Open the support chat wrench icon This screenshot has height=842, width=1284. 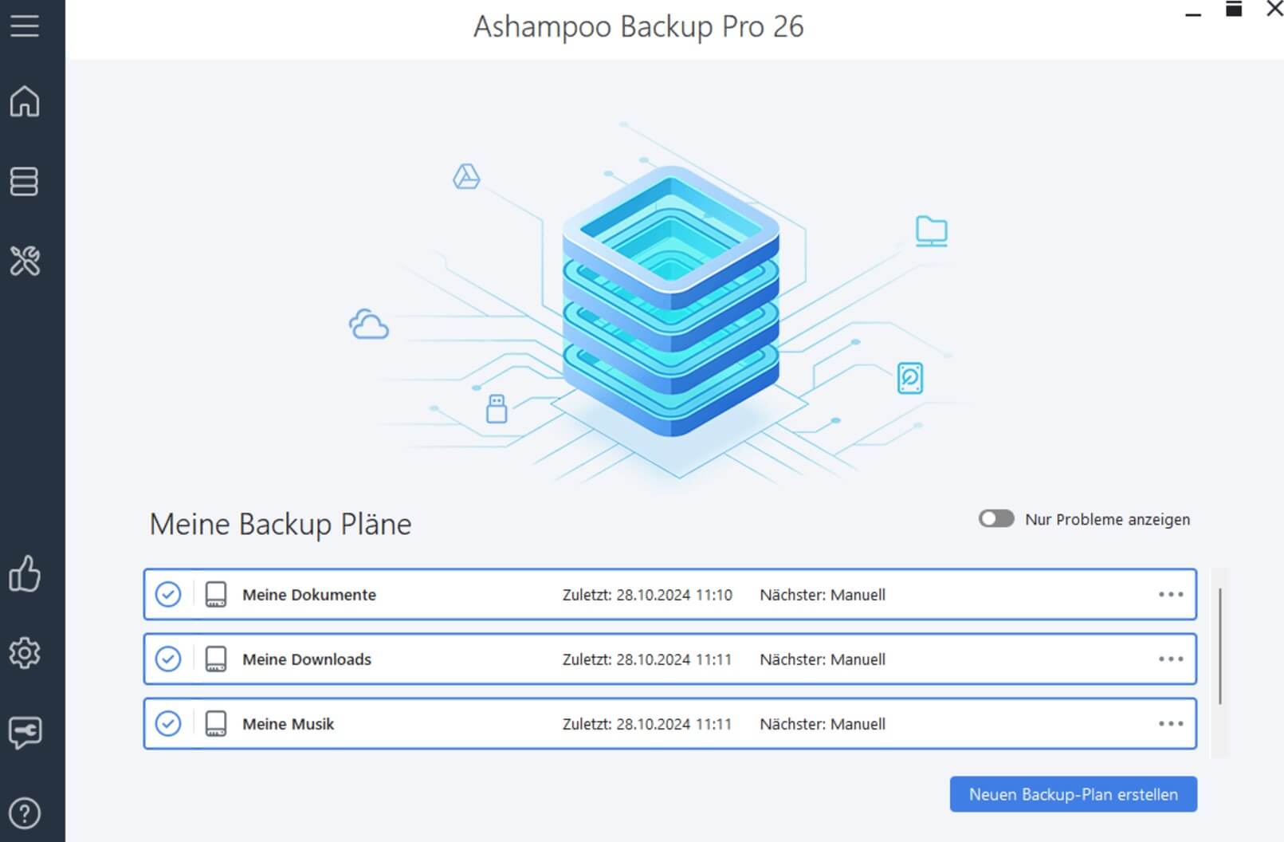(x=24, y=732)
